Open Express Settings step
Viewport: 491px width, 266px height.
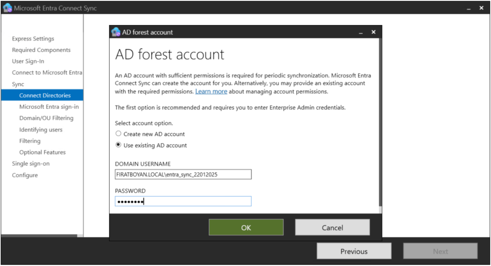33,39
